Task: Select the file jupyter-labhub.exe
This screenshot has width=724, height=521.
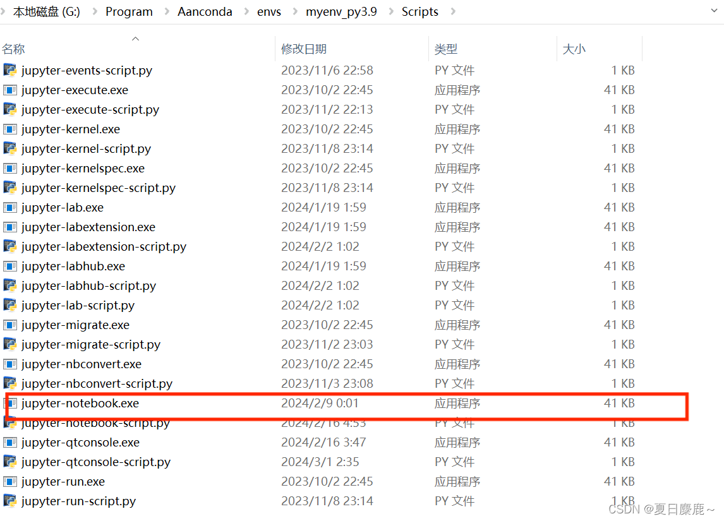Action: coord(73,266)
